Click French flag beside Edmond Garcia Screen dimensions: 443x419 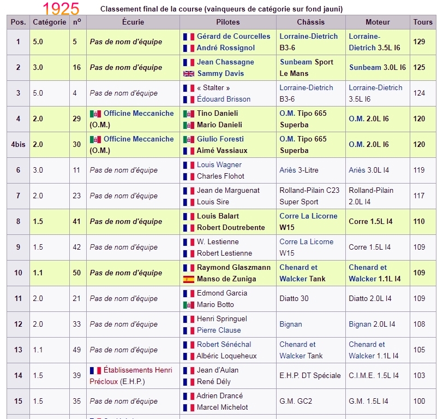click(x=188, y=293)
